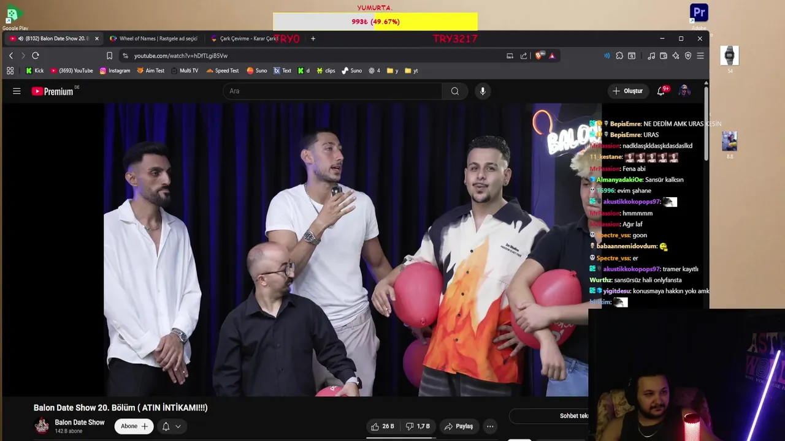Click the Ara search field
This screenshot has width=785, height=441.
[x=332, y=91]
